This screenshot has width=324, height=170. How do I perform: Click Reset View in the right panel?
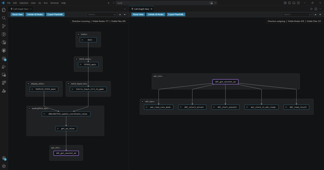(138, 15)
